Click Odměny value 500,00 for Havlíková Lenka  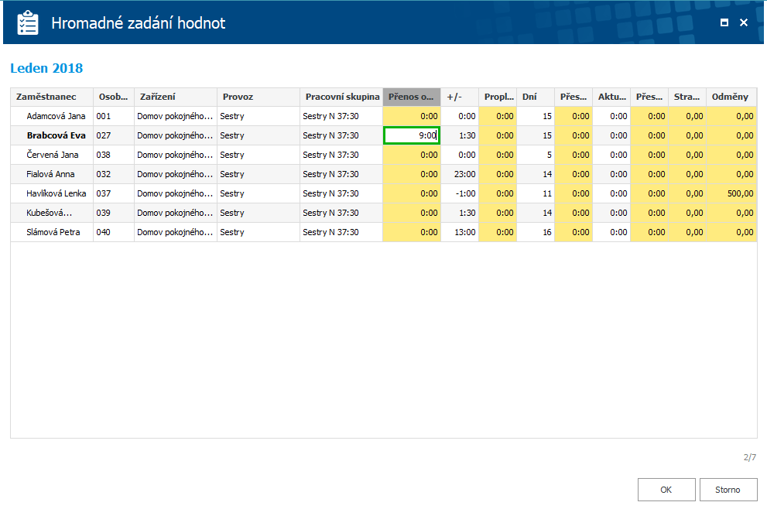[x=731, y=193]
